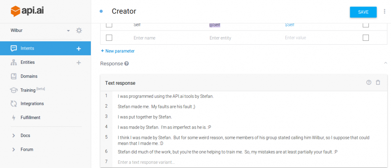Go to the Training section
Viewport: 391px width, 168px height.
pyautogui.click(x=28, y=90)
